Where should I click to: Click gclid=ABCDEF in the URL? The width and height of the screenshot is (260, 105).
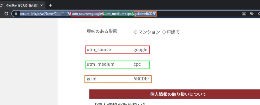pos(145,13)
